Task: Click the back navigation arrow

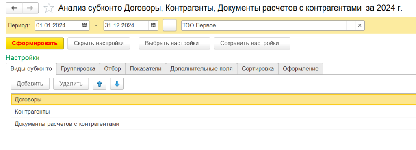Action: pos(14,8)
